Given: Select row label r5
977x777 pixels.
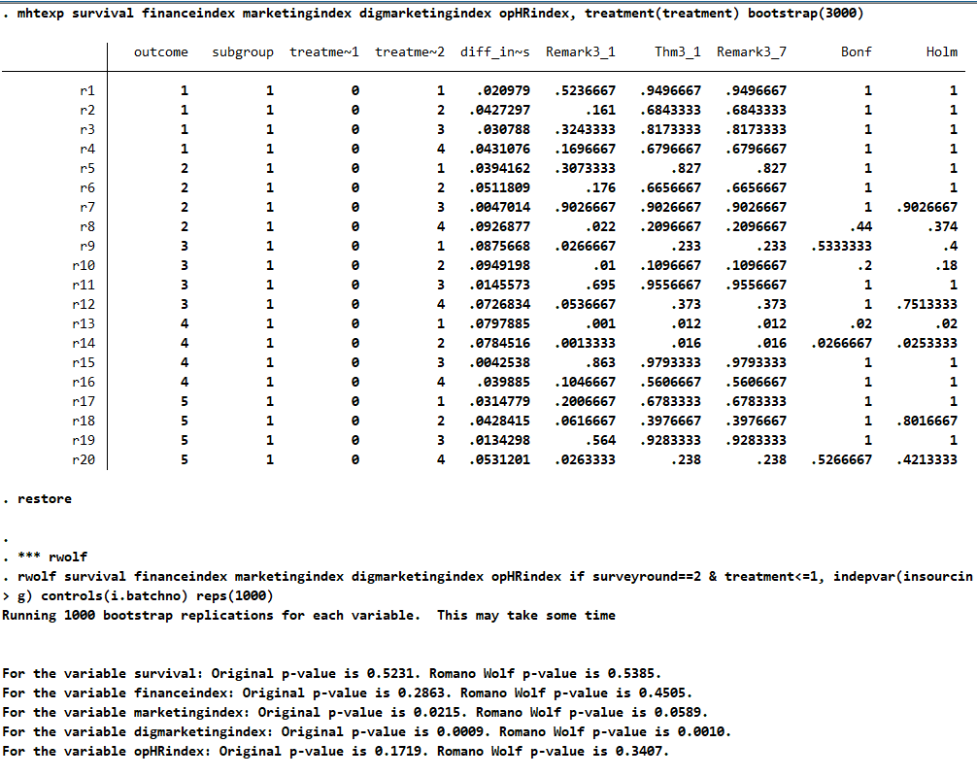Looking at the screenshot, I should [87, 169].
